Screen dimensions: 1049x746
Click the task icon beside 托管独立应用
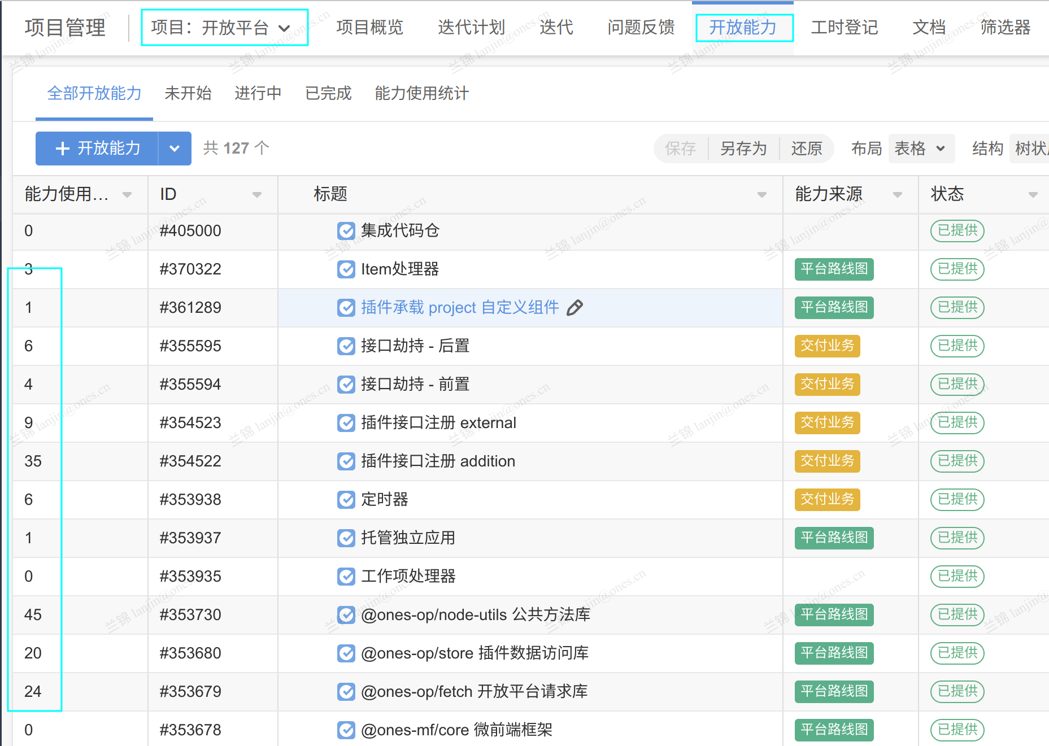click(346, 538)
